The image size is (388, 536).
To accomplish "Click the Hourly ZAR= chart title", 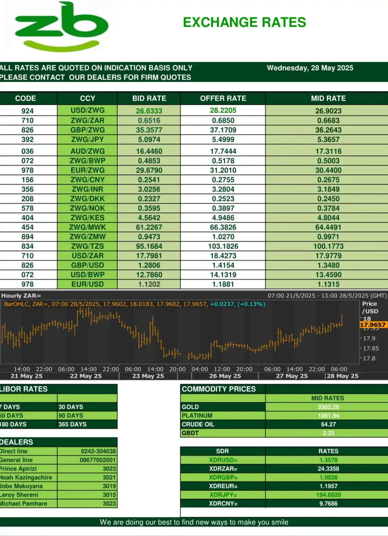I will click(21, 295).
